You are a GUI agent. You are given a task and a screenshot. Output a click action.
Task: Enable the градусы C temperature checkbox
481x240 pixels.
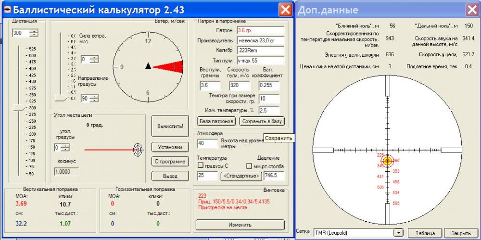tap(201, 166)
